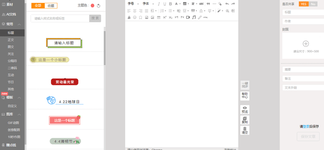This screenshot has height=150, width=324.
Task: Insert a table using grid icon
Action: [x=159, y=17]
